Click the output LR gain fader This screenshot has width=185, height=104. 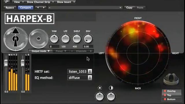23,63
